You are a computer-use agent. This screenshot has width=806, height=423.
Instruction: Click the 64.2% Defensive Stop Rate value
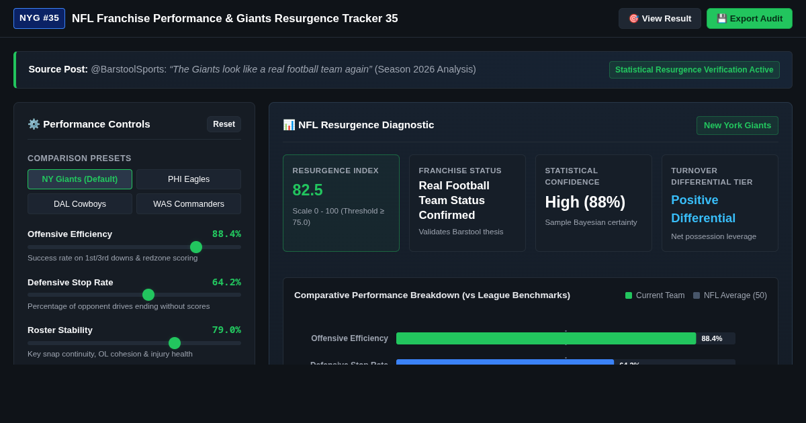tap(226, 282)
